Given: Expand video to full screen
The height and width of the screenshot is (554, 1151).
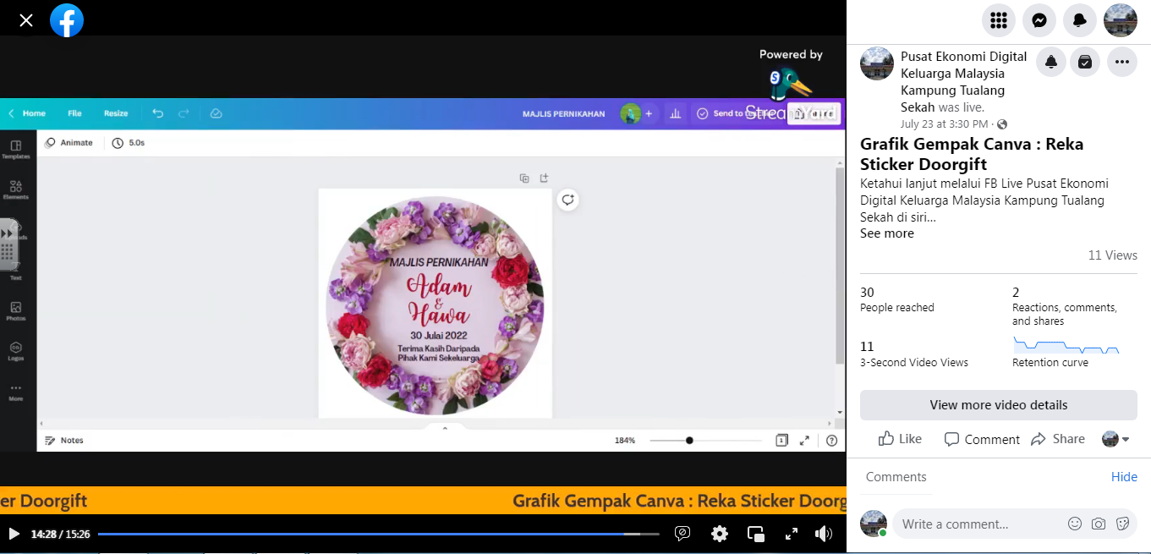Looking at the screenshot, I should click(x=792, y=534).
